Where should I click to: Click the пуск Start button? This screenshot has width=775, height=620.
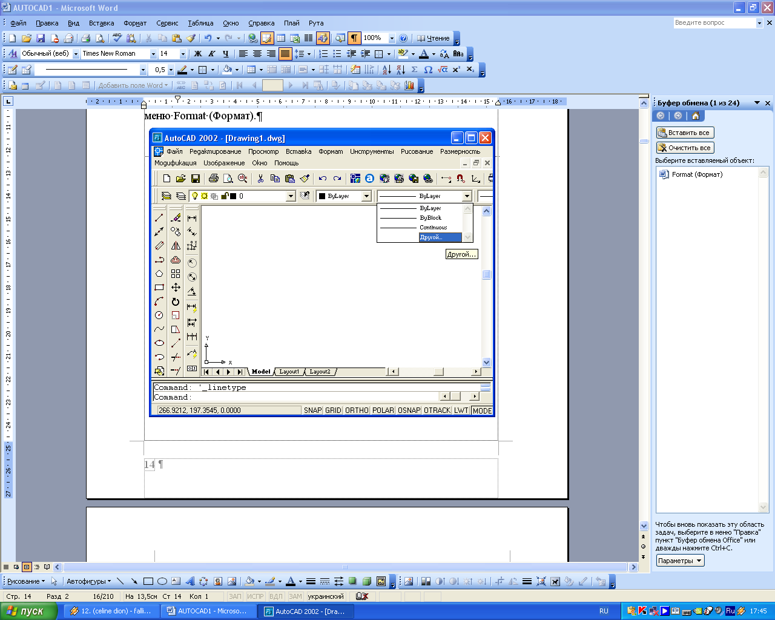[x=29, y=611]
